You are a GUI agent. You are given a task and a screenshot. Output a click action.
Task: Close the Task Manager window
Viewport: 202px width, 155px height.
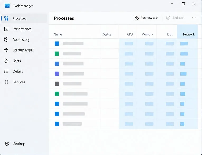(195, 4)
